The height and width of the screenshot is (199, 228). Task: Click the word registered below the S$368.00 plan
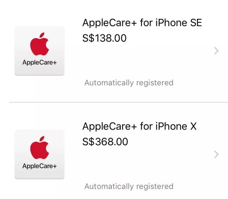[153, 186]
